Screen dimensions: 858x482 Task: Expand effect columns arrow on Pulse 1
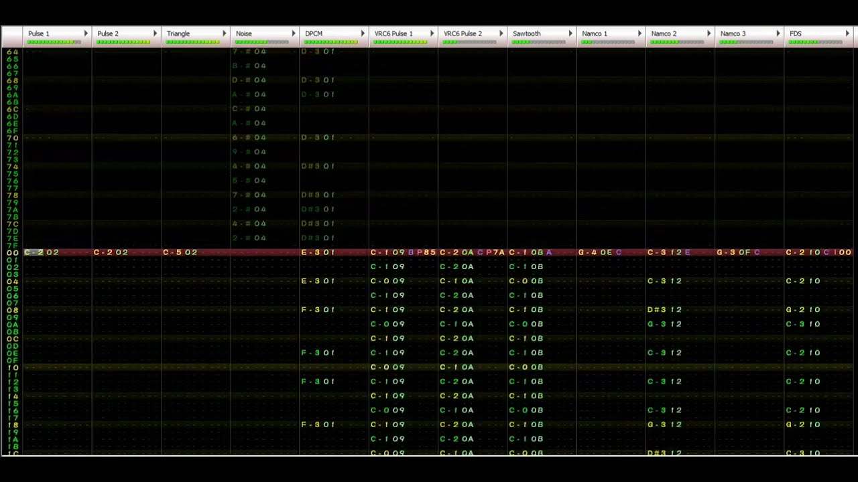[86, 33]
